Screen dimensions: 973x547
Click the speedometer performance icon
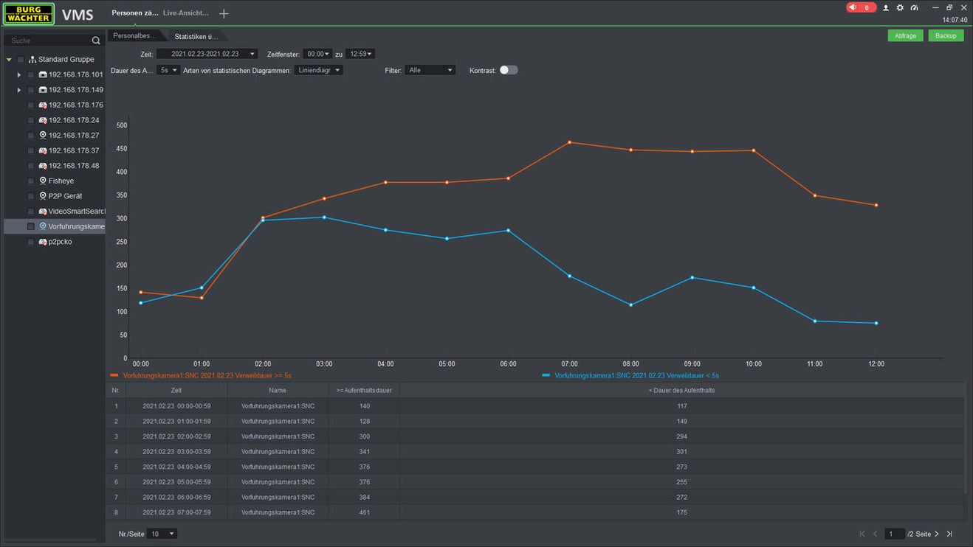pos(914,7)
